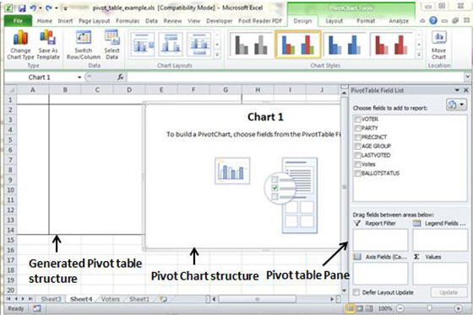This screenshot has height=315, width=473.
Task: Switch to the Insert tab
Action: (65, 21)
